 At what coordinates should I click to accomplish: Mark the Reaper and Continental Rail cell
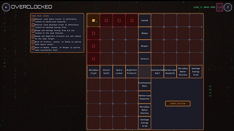click(x=157, y=46)
